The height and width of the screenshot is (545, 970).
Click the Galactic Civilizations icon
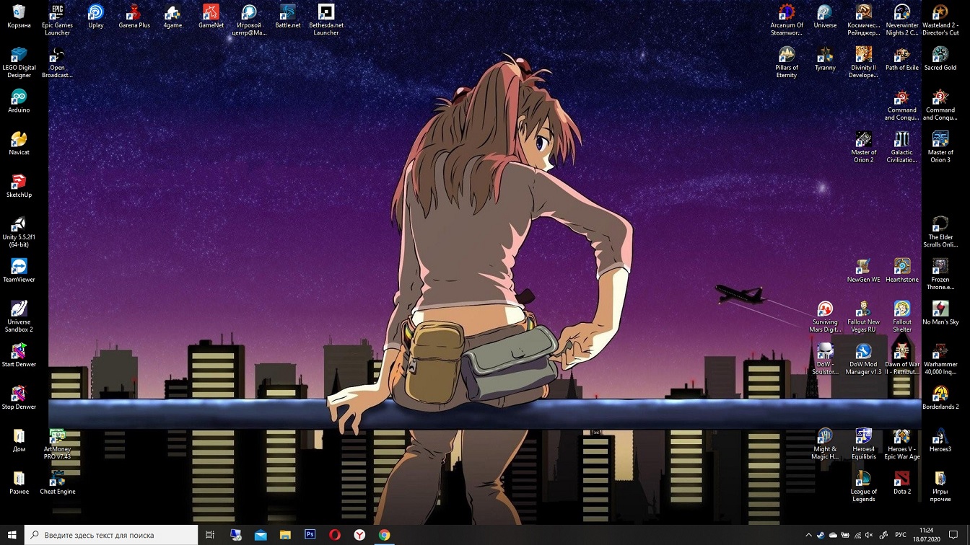(902, 147)
